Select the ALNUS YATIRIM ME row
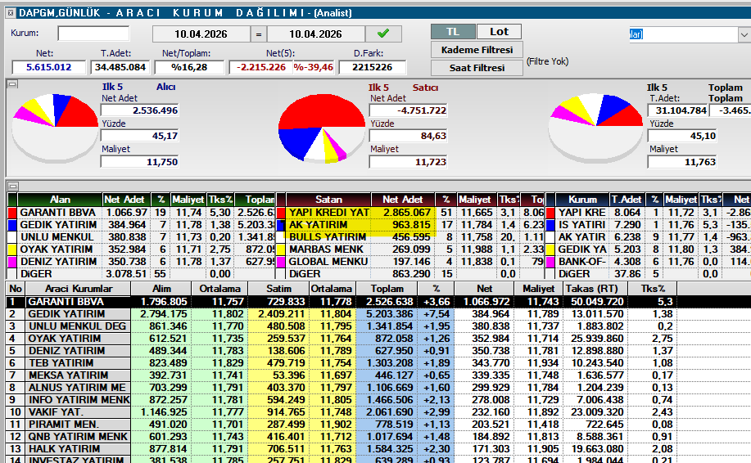The height and width of the screenshot is (463, 751). [378, 388]
